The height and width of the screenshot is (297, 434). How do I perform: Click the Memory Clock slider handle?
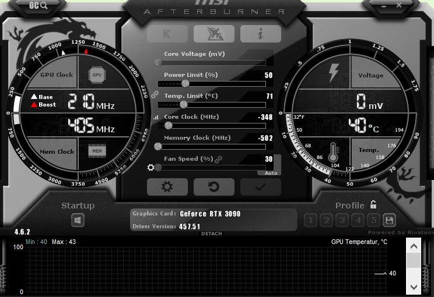(x=157, y=146)
